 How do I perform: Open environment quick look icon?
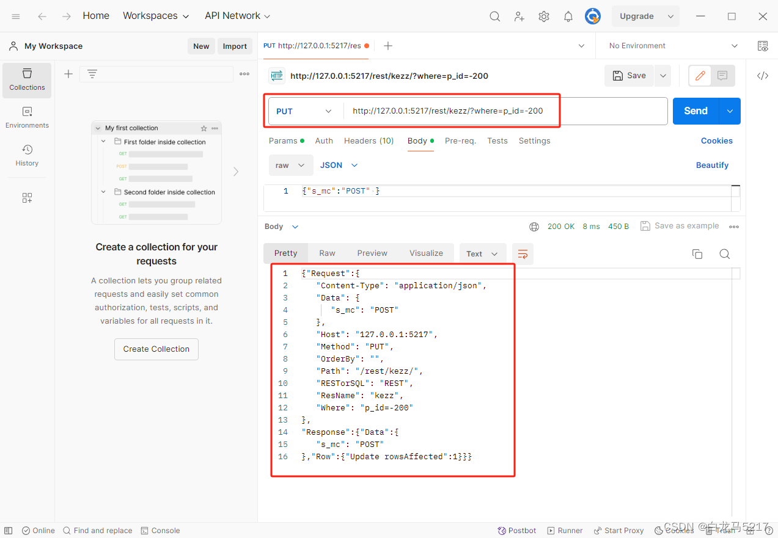coord(763,46)
